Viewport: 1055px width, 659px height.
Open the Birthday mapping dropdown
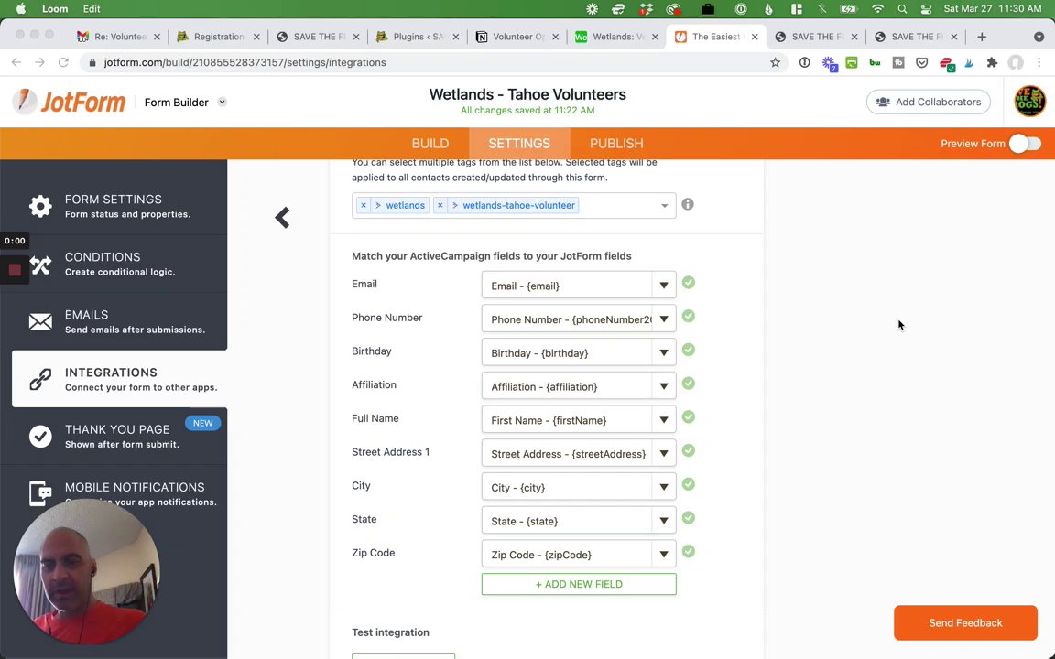point(579,352)
